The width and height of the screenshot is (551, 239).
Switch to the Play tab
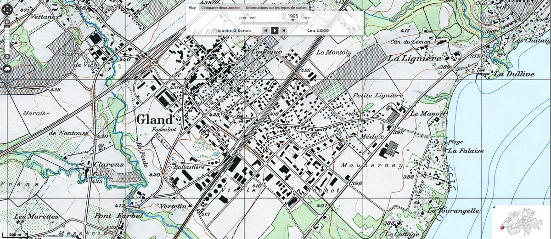(x=192, y=7)
